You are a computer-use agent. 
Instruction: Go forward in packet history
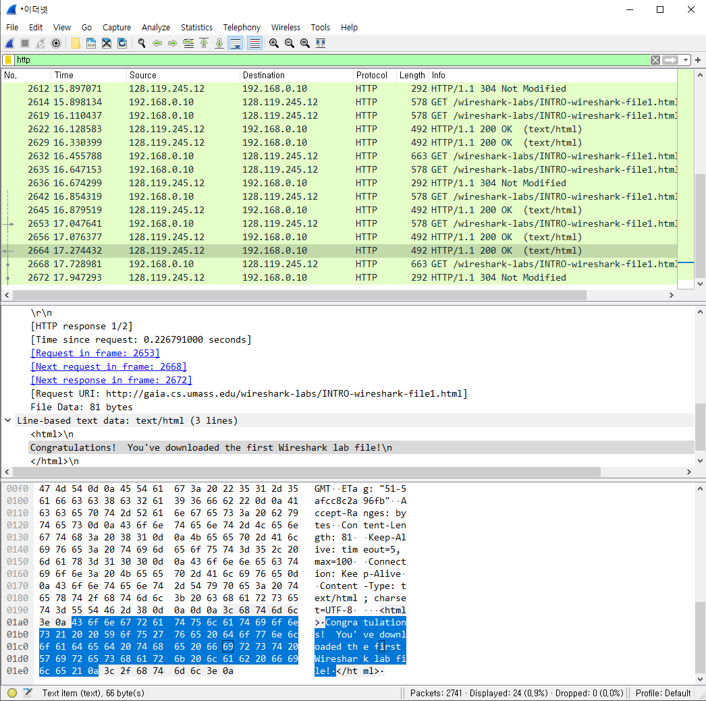click(172, 43)
